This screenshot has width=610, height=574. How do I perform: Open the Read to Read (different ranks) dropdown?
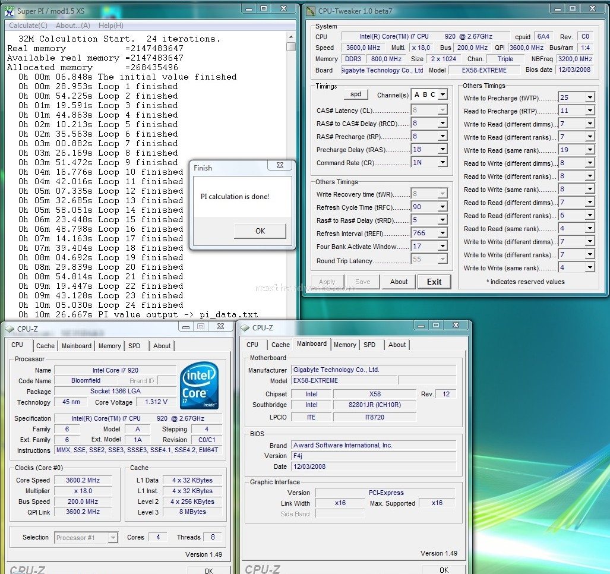(590, 216)
